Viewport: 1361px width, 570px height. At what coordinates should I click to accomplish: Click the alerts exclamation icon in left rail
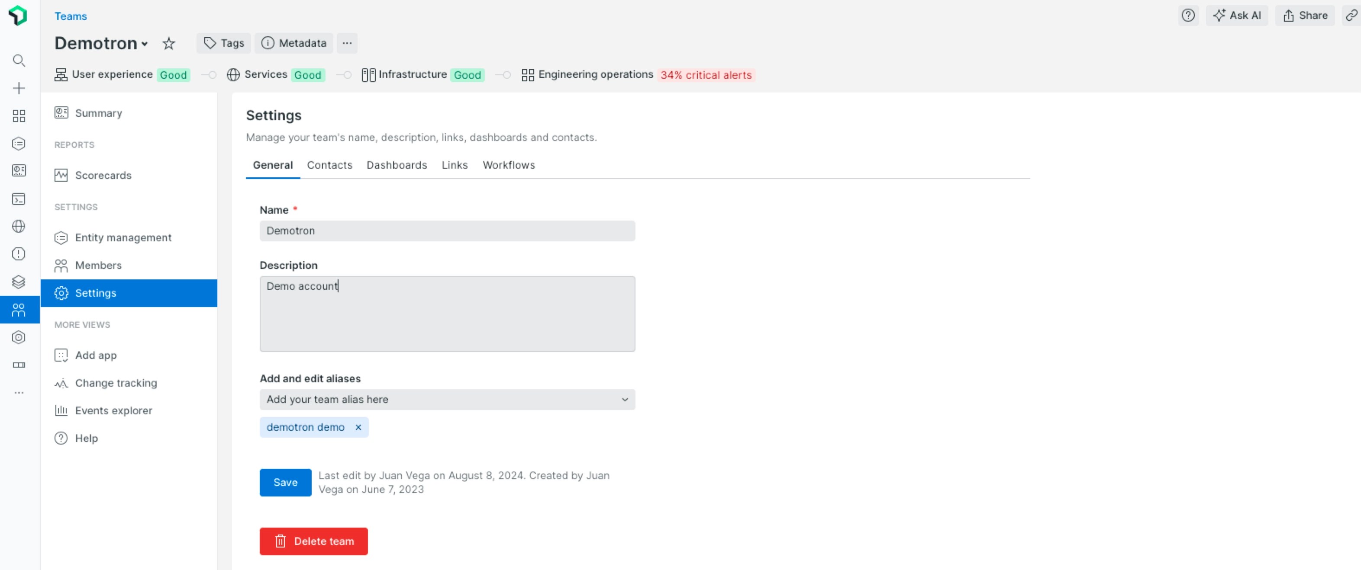point(19,254)
